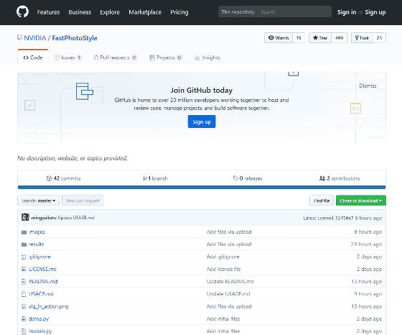Open the Projects tab

166,58
